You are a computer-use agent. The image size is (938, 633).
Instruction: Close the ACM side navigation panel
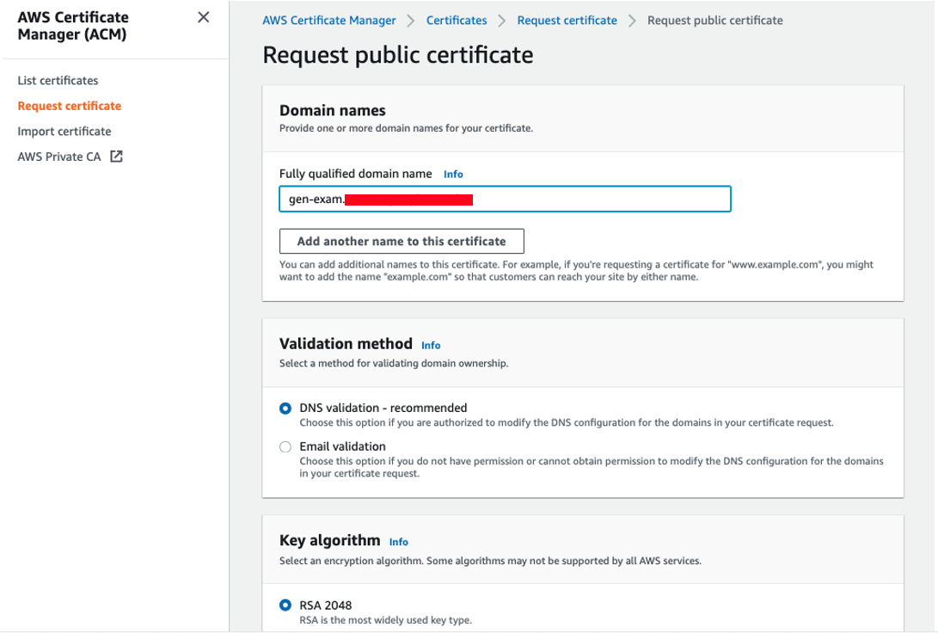click(204, 17)
